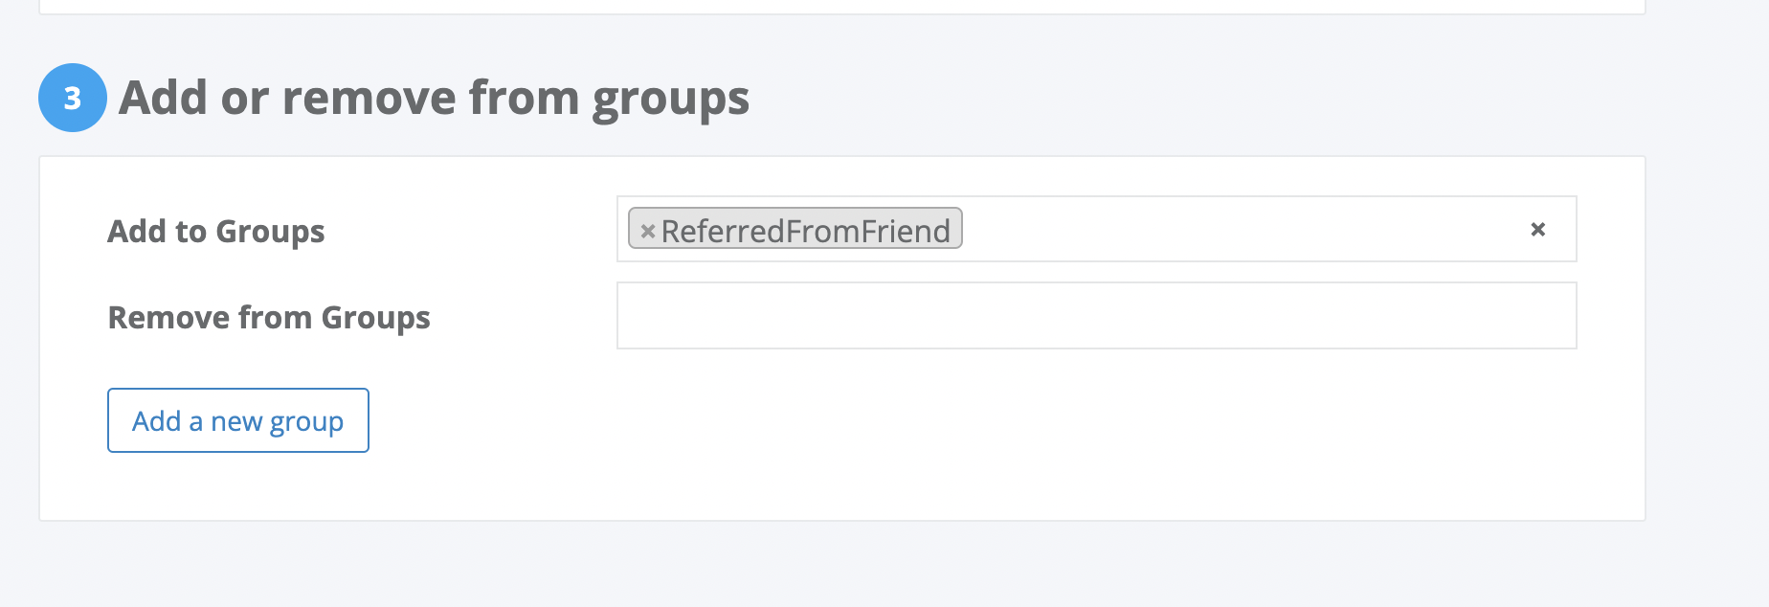Open the Remove from Groups selector field
Screen dimensions: 1769x607
[x=1096, y=316]
